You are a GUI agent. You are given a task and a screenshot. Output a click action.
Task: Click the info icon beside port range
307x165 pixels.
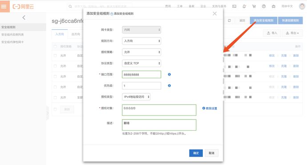[x=170, y=74]
